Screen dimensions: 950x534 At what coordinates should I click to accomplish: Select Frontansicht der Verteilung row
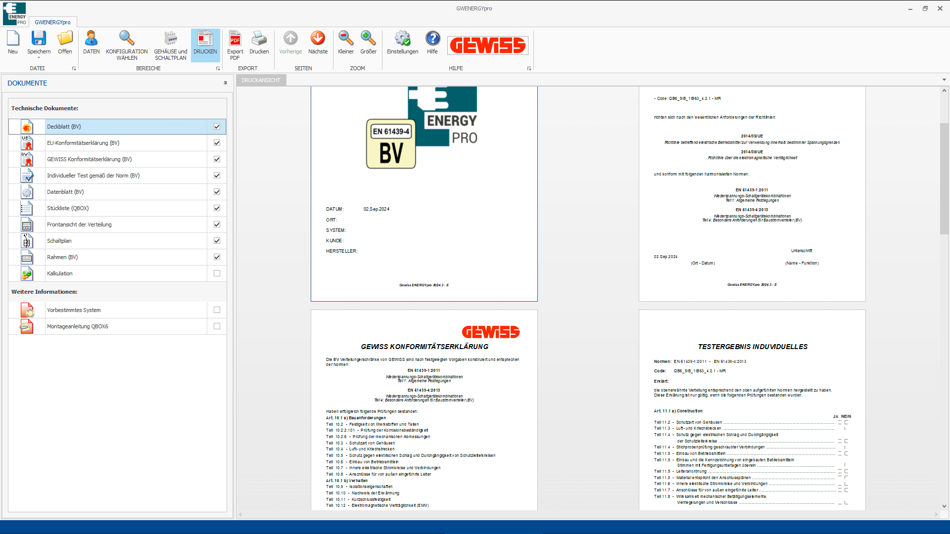117,224
